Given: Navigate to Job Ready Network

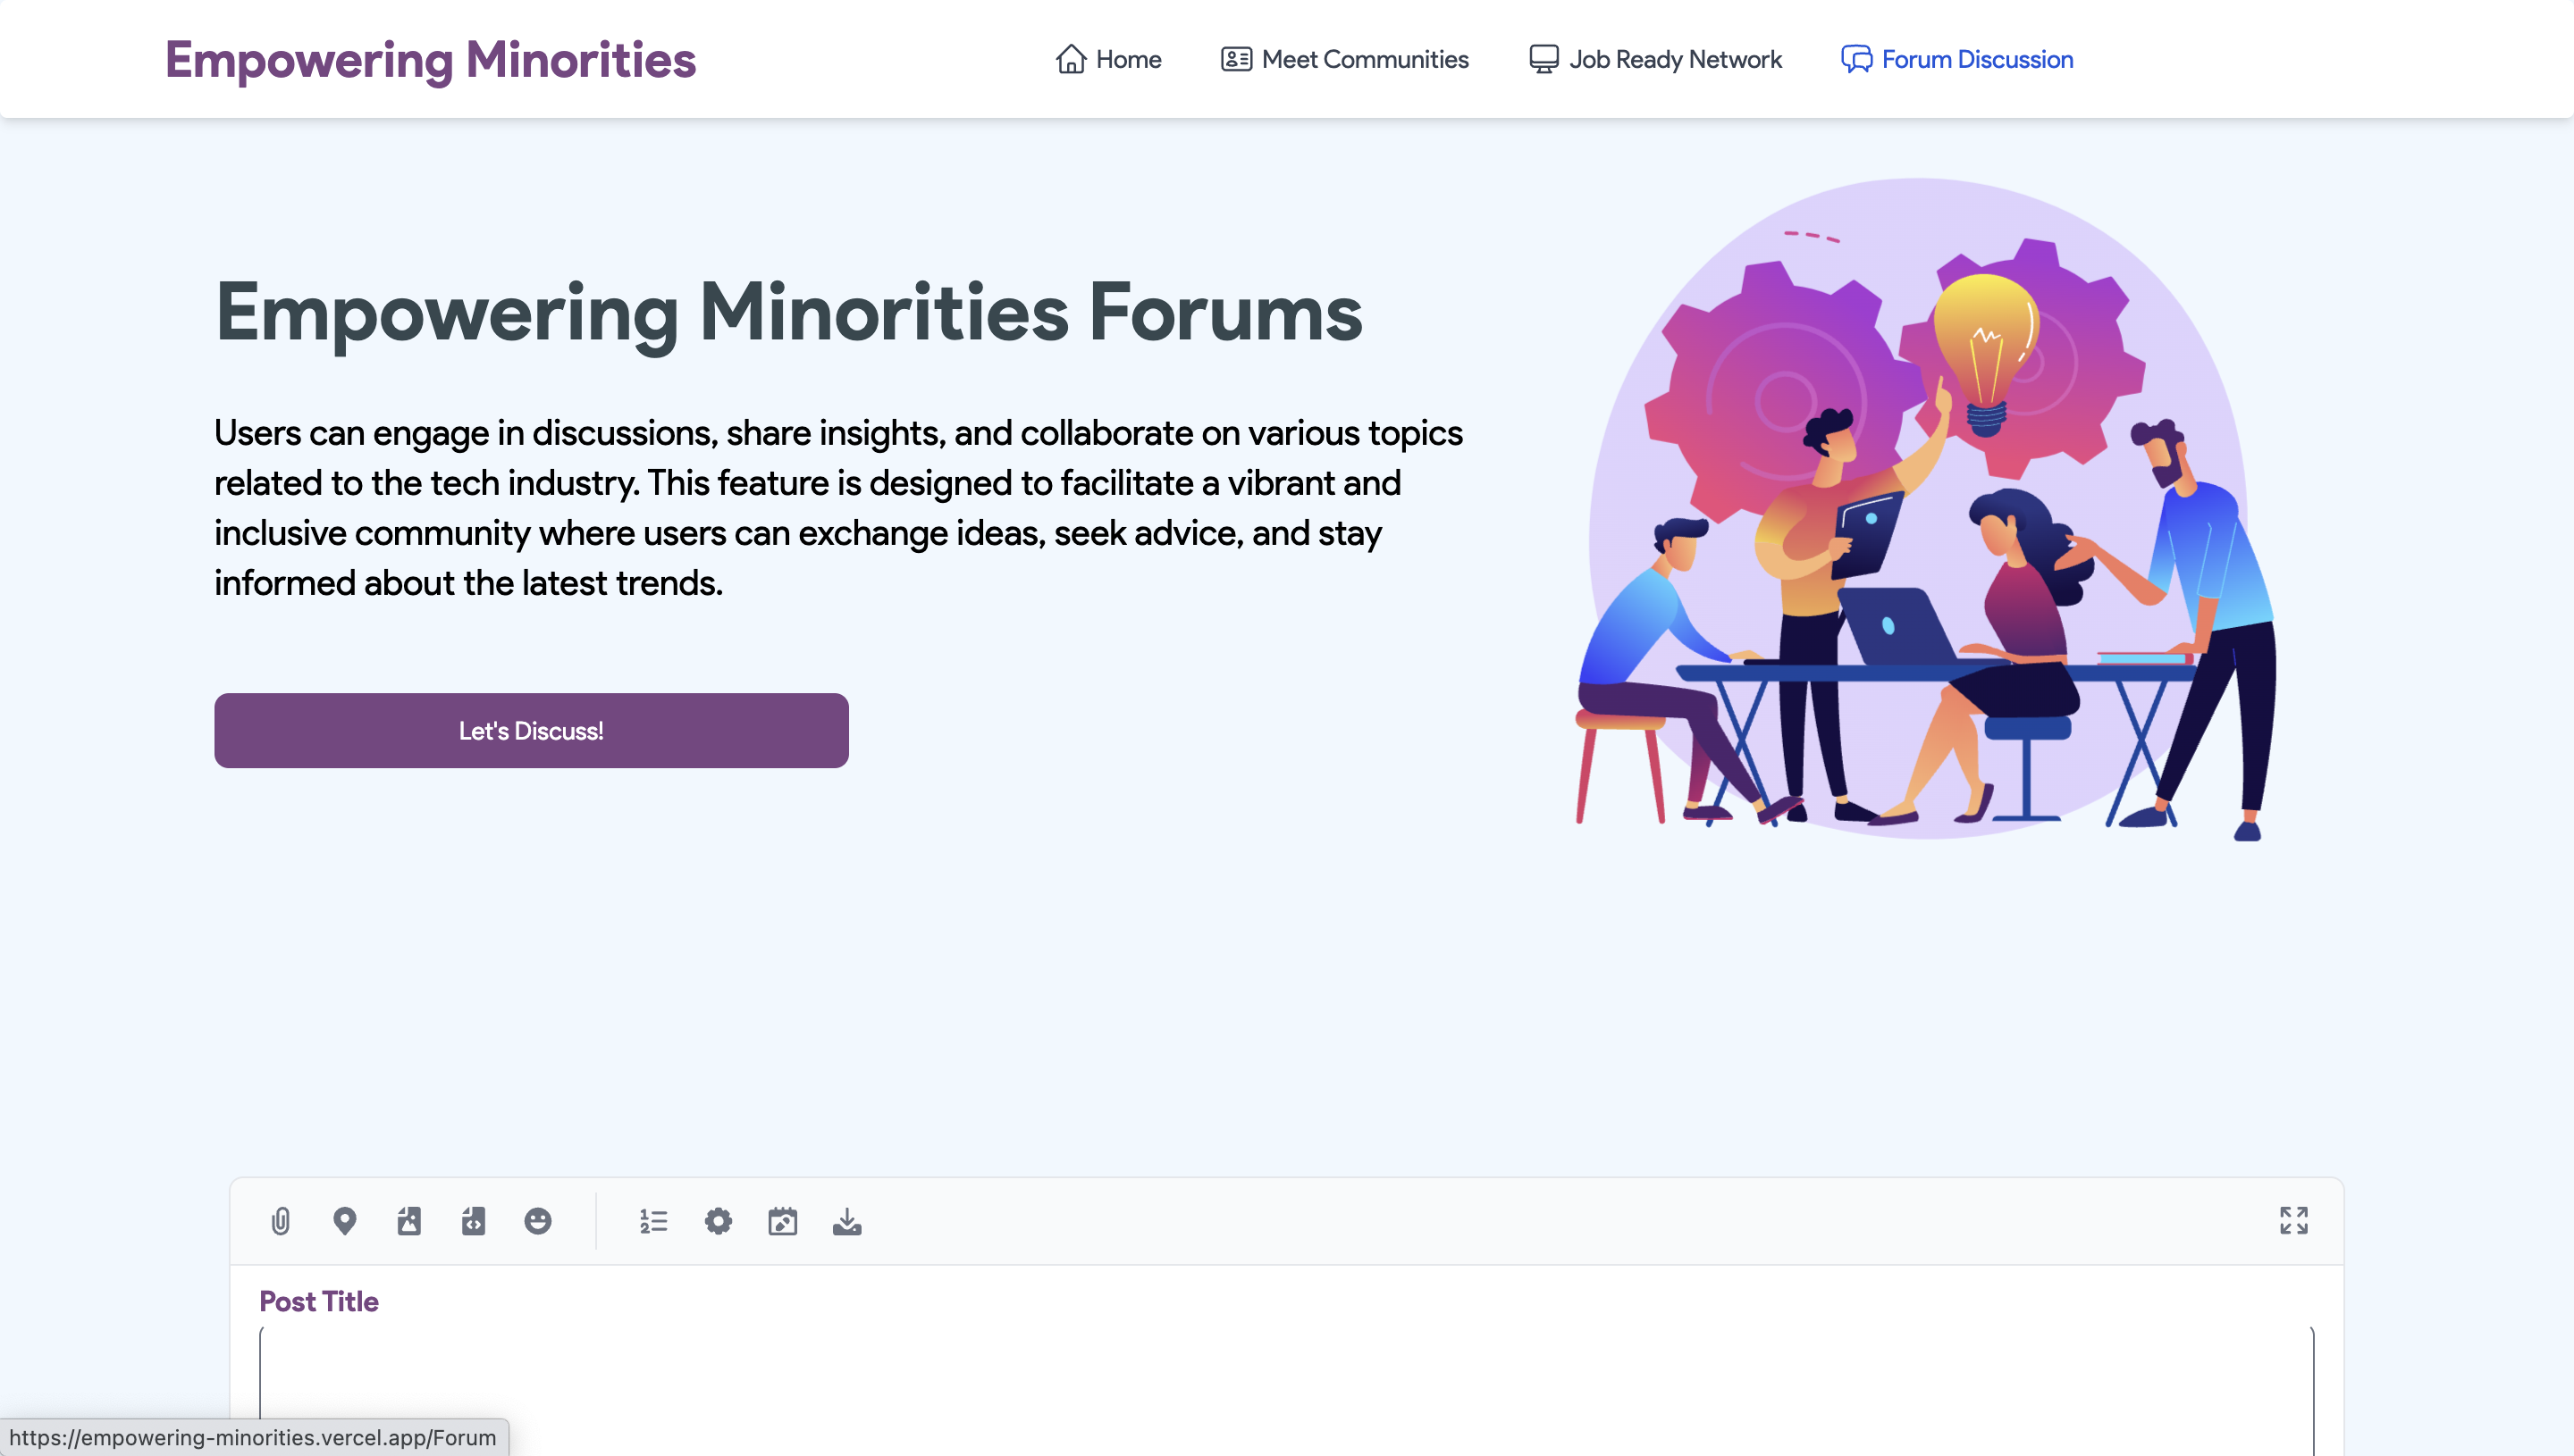Looking at the screenshot, I should pyautogui.click(x=1675, y=59).
